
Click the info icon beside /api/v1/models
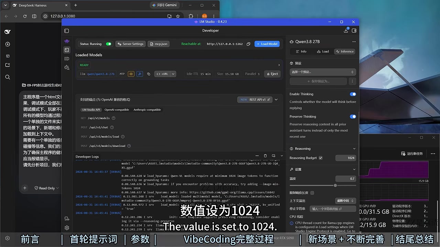tap(113, 118)
